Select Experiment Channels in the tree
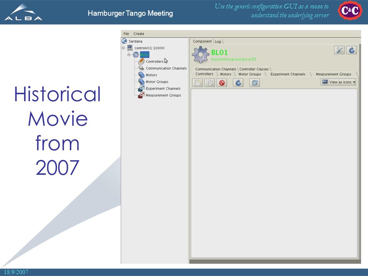This screenshot has height=276, width=368. tap(163, 89)
